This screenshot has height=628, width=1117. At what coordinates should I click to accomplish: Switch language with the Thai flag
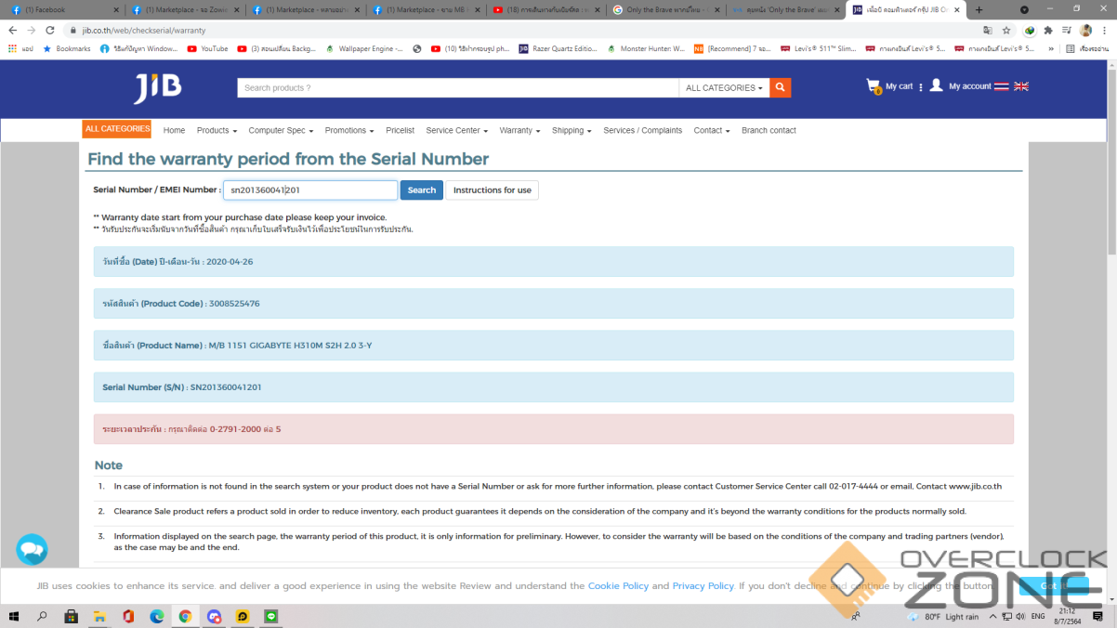point(1001,86)
